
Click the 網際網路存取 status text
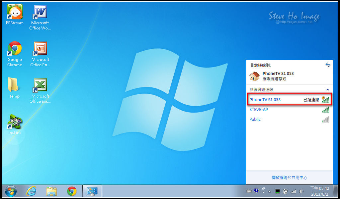pos(274,79)
